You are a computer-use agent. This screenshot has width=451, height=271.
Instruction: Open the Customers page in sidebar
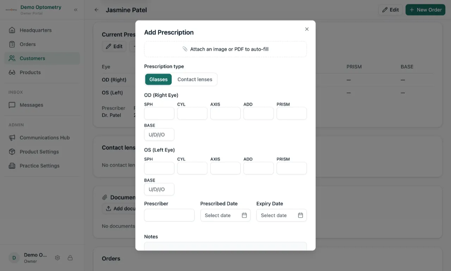42,58
